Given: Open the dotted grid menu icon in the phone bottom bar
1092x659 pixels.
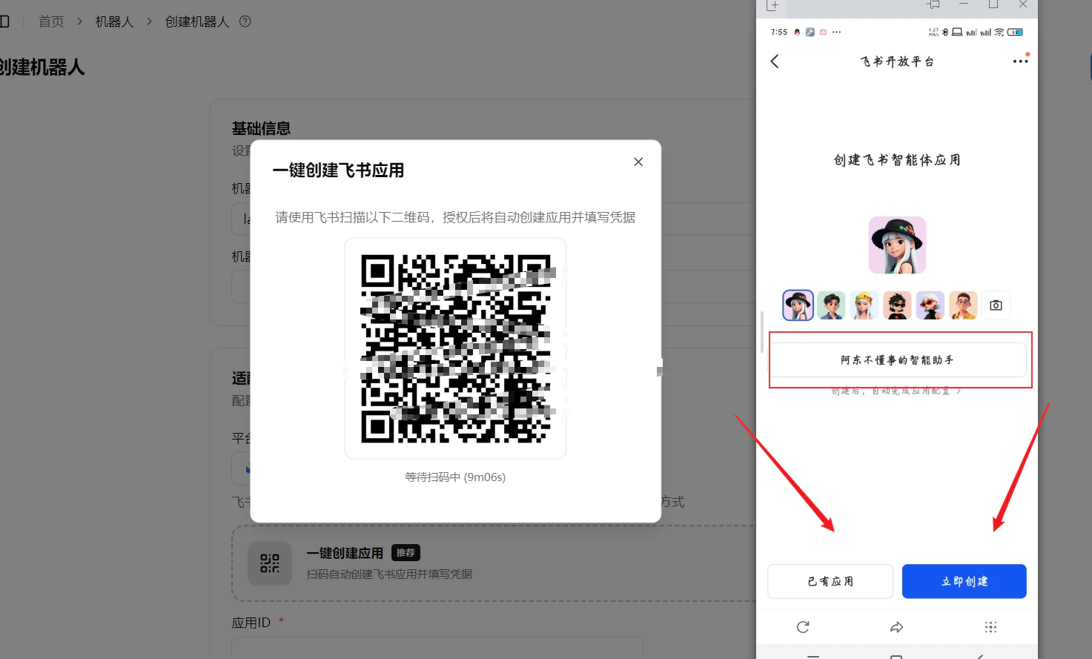Looking at the screenshot, I should tap(990, 627).
